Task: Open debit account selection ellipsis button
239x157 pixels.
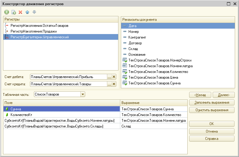Action: (109, 77)
